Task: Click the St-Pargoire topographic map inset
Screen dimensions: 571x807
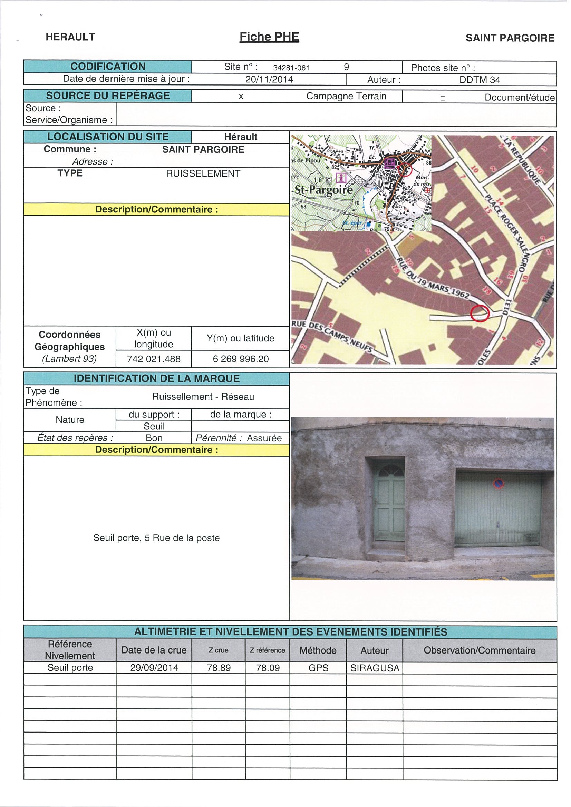Action: point(361,183)
